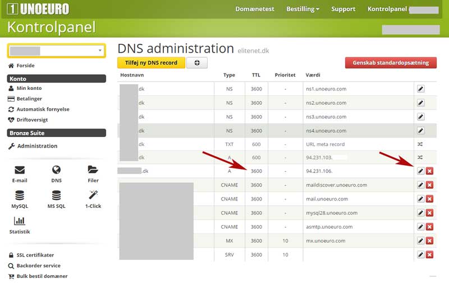Open Support in top navigation
The width and height of the screenshot is (449, 283).
coord(343,9)
